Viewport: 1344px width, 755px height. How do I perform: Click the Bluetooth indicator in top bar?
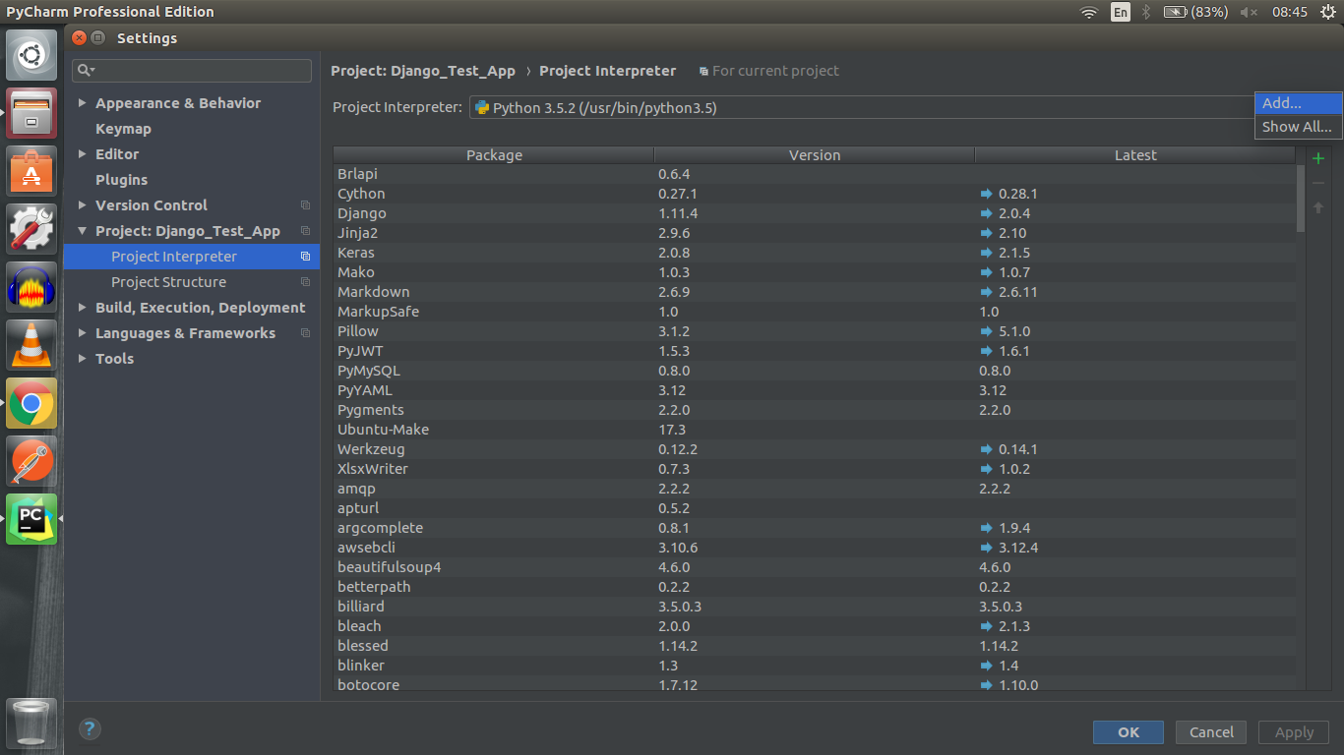[x=1146, y=12]
